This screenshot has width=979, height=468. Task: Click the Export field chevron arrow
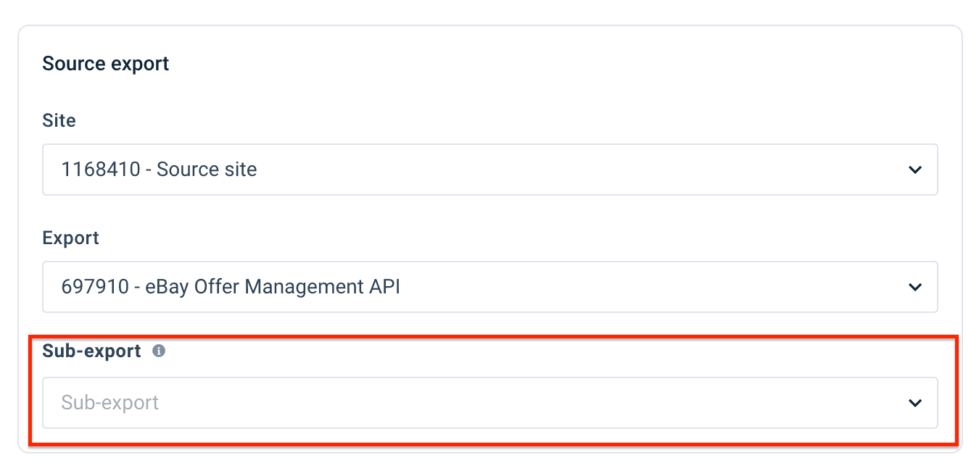pos(915,287)
